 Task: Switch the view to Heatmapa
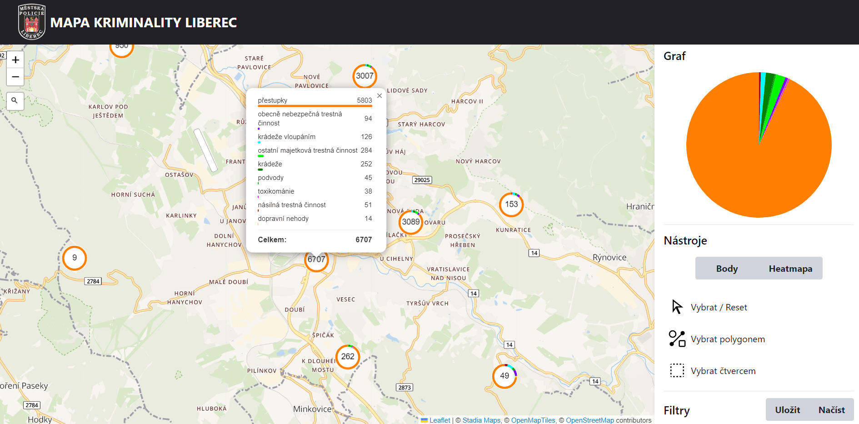click(x=790, y=268)
